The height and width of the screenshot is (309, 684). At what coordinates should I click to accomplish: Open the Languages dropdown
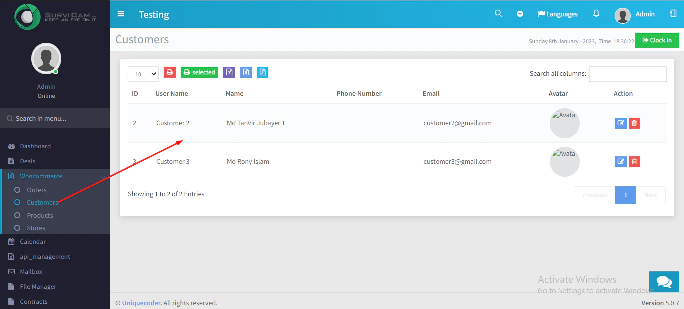(558, 14)
